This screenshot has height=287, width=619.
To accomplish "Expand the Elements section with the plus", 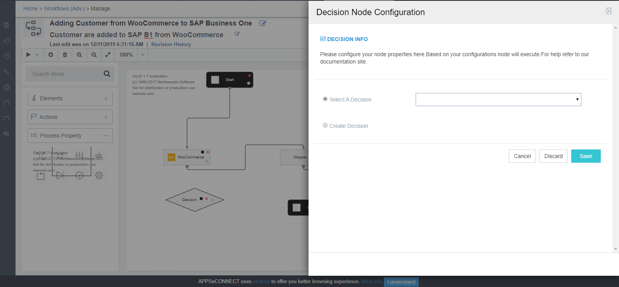I will (106, 98).
